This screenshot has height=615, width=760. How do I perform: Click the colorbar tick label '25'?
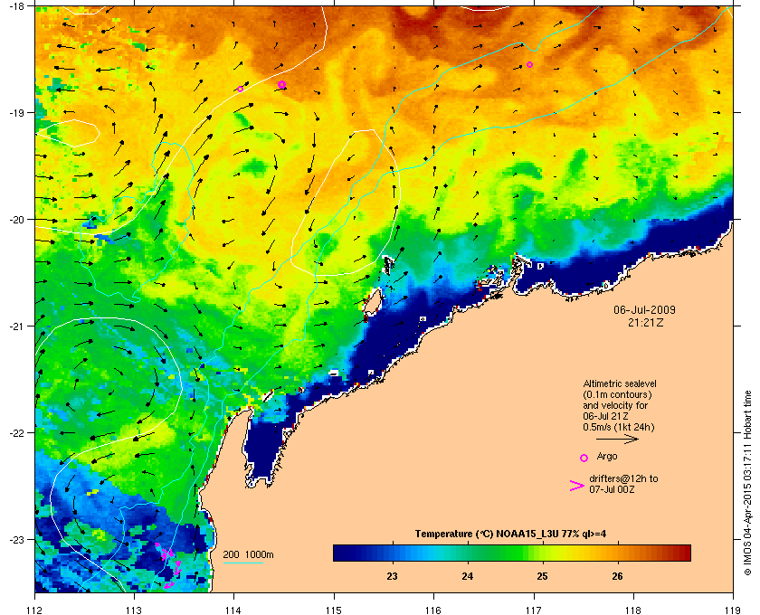point(542,576)
